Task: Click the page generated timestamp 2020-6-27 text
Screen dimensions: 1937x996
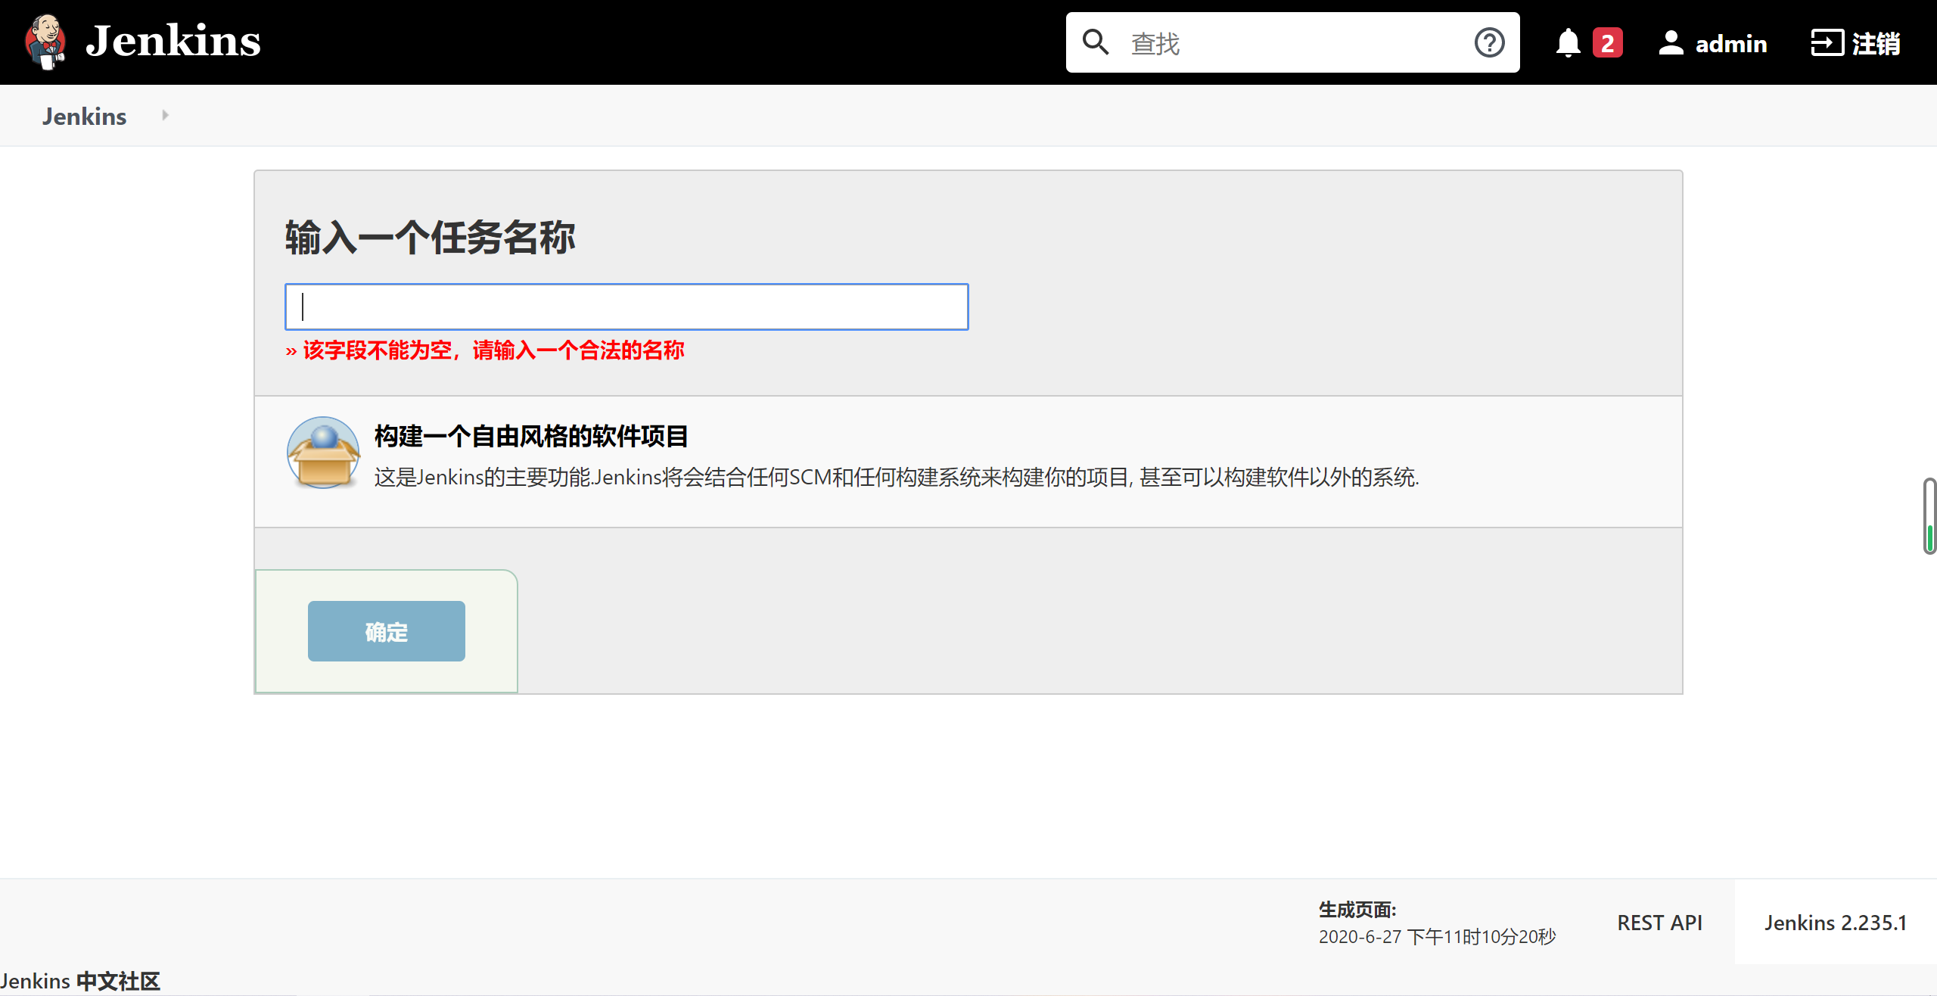Action: [x=1437, y=936]
